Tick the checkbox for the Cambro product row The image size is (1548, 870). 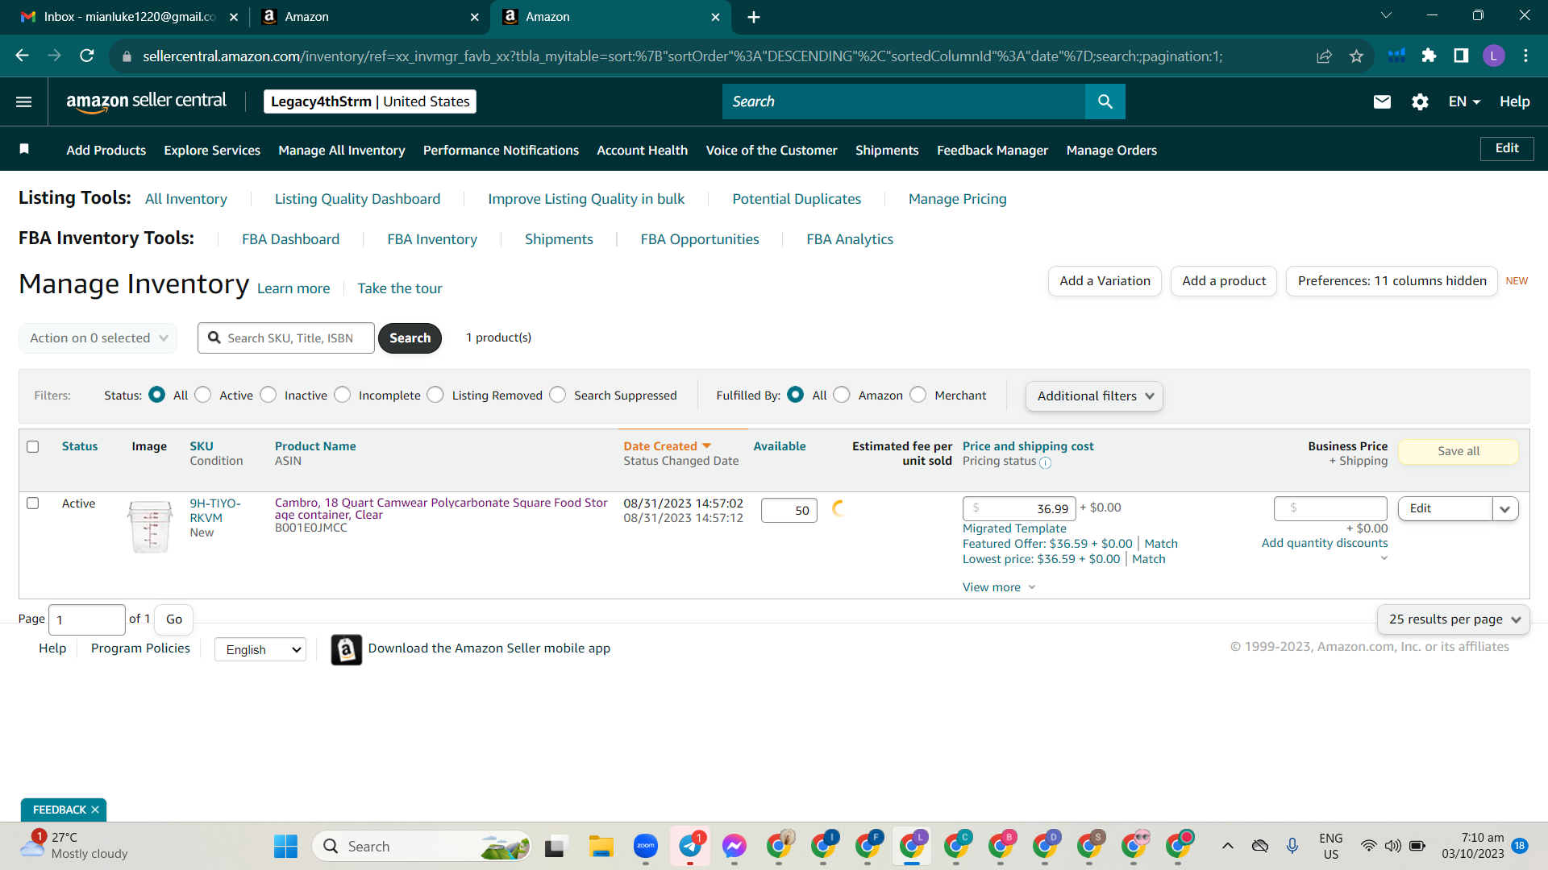[33, 503]
